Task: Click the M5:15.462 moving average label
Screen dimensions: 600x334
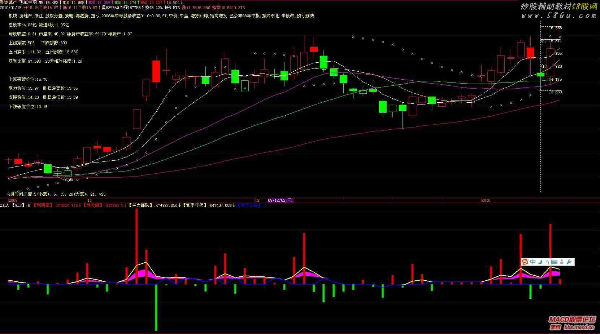Action: tap(49, 3)
